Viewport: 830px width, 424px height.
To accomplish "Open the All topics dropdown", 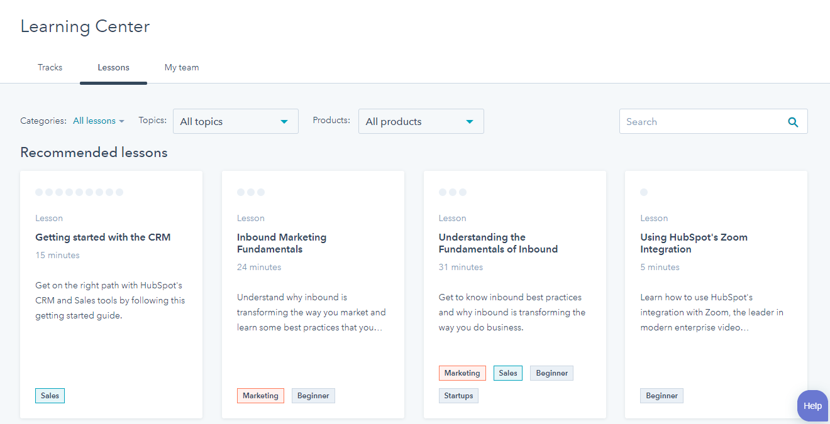I will 236,121.
